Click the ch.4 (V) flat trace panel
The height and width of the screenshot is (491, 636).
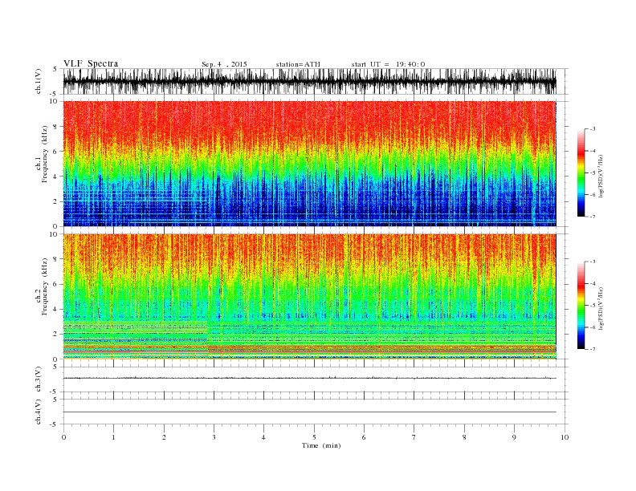click(x=316, y=412)
